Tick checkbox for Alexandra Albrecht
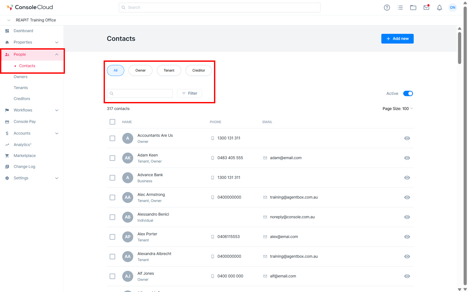Screen dimensions: 468x292 [112, 257]
